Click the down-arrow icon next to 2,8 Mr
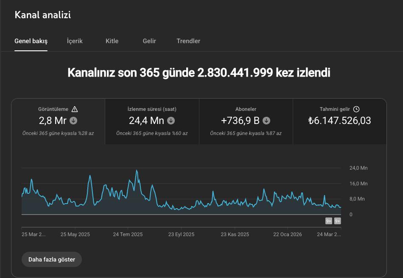403x278 pixels. coord(73,121)
